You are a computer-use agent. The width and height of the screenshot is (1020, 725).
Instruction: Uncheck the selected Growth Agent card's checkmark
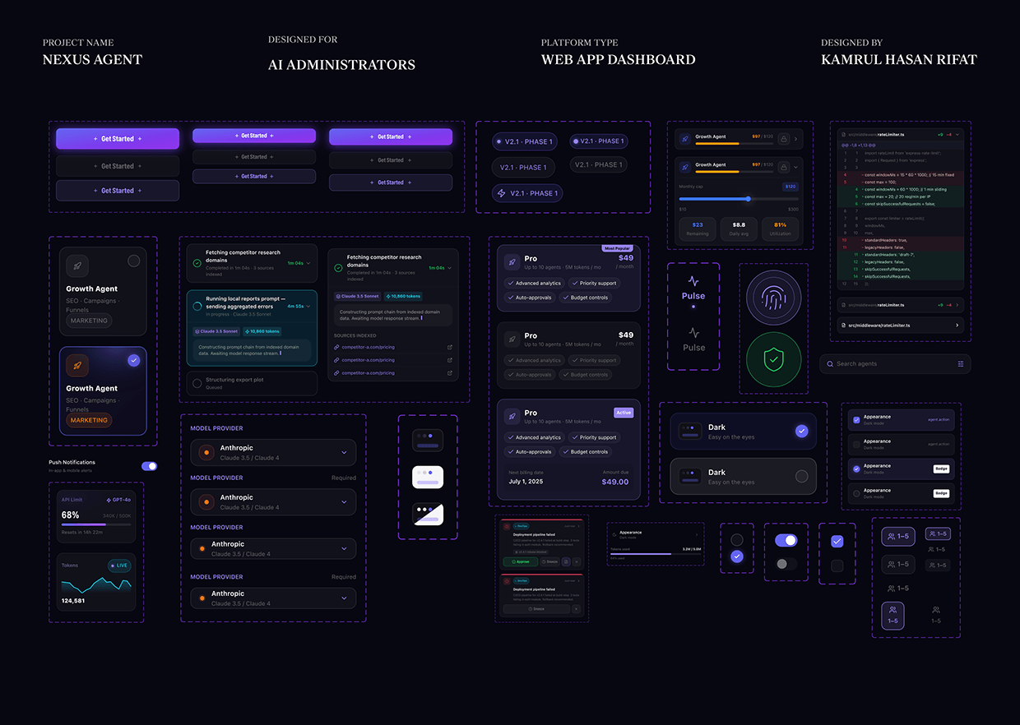[133, 360]
